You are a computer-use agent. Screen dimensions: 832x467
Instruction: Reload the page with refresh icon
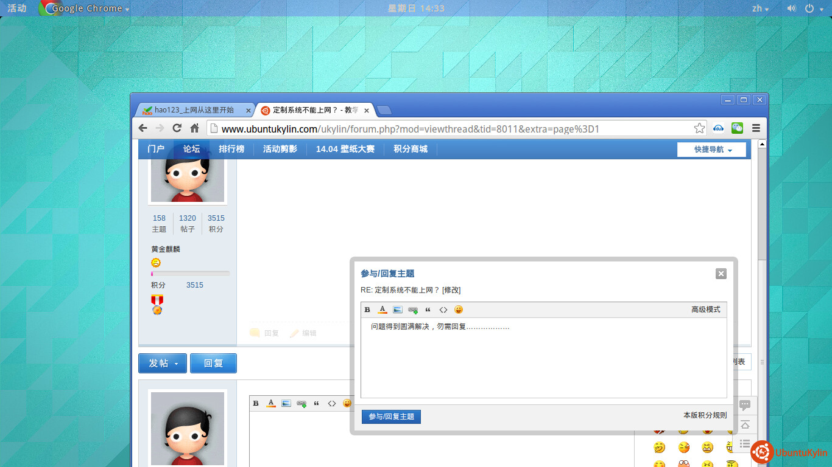177,128
